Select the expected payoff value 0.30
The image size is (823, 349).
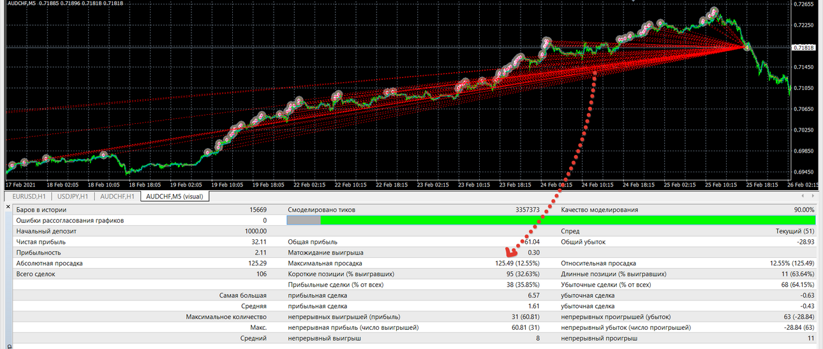(x=533, y=253)
